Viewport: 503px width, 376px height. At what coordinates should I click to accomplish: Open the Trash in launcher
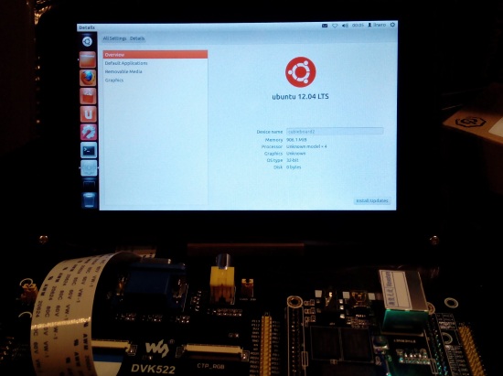90,199
